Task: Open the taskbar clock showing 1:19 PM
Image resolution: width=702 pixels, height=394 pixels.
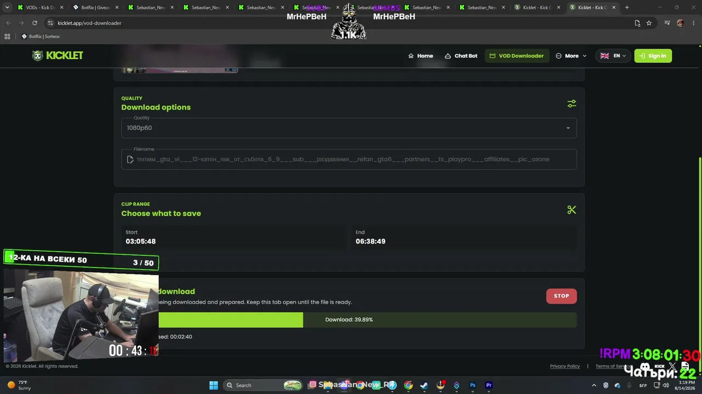Action: (684, 385)
